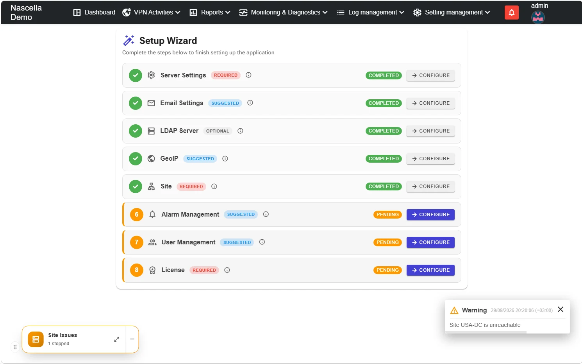This screenshot has width=582, height=364.
Task: Expand the Reports menu
Action: pyautogui.click(x=210, y=13)
